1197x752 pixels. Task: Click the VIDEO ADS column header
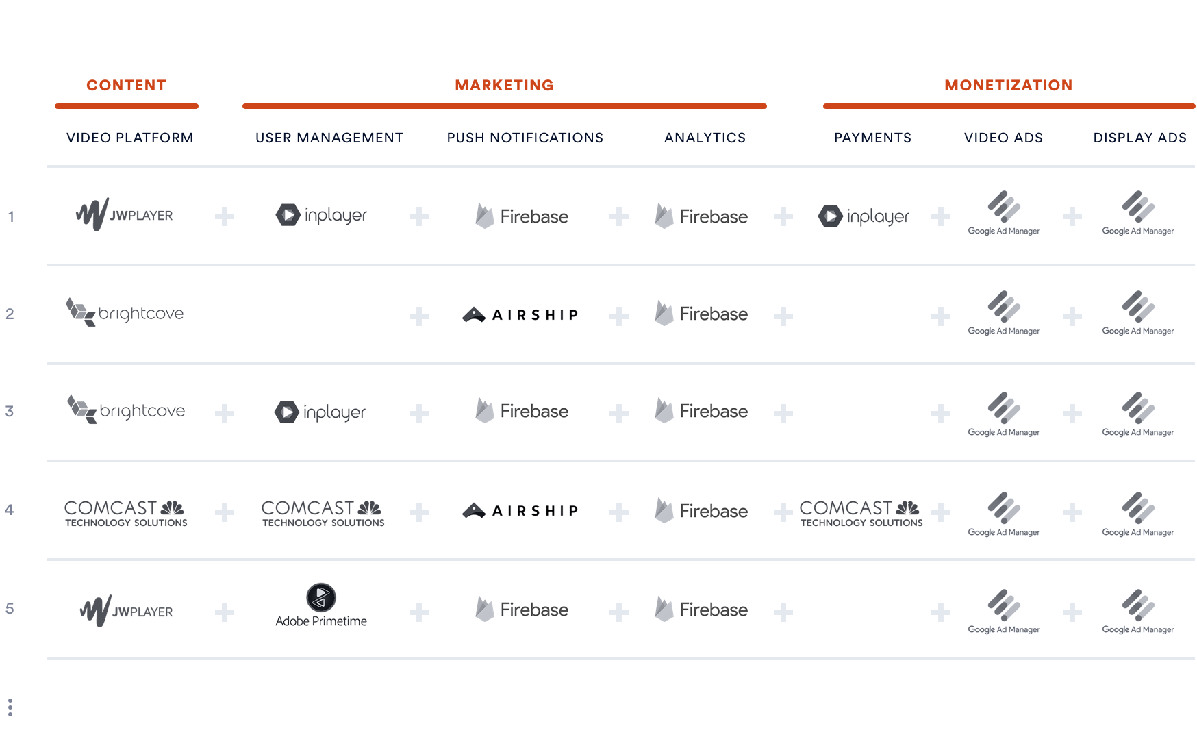click(x=1004, y=138)
